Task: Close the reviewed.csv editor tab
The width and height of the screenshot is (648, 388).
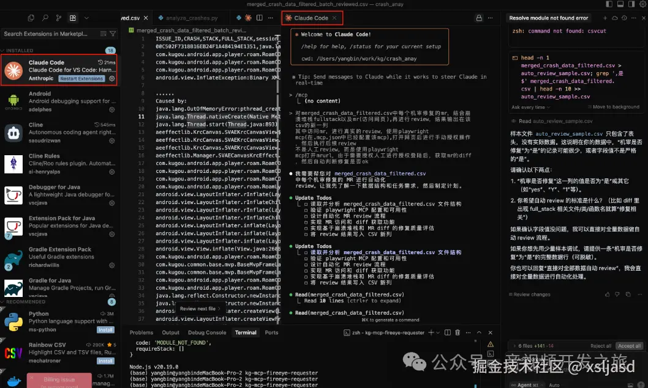Action: 146,18
